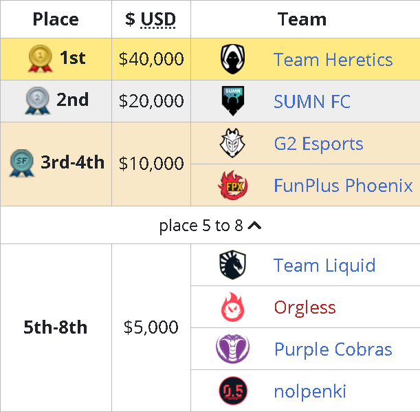The image size is (420, 412).
Task: Click the FunPlus Phoenix logo icon
Action: click(233, 186)
